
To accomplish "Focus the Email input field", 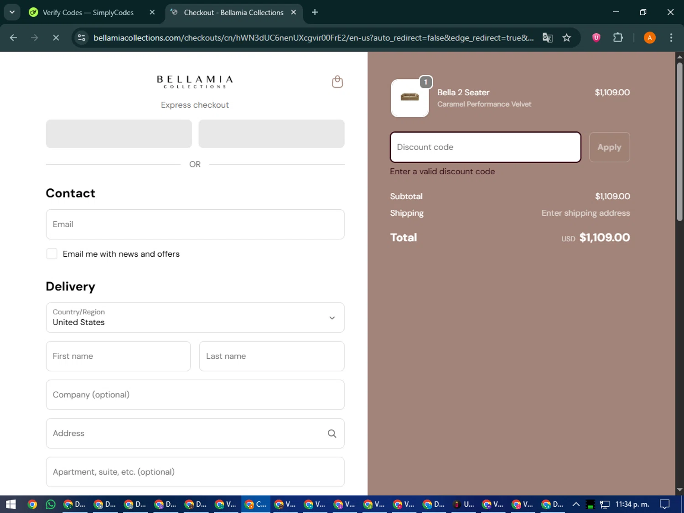I will 195,224.
